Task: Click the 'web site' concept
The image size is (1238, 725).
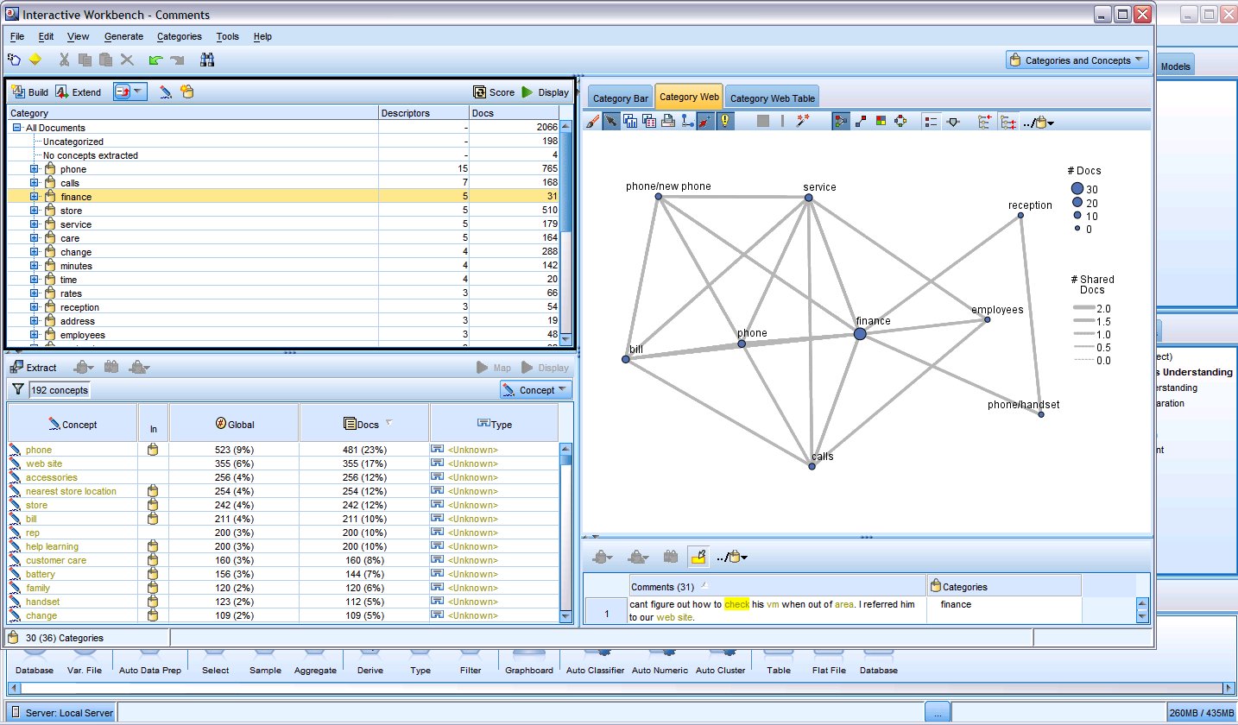Action: (44, 463)
